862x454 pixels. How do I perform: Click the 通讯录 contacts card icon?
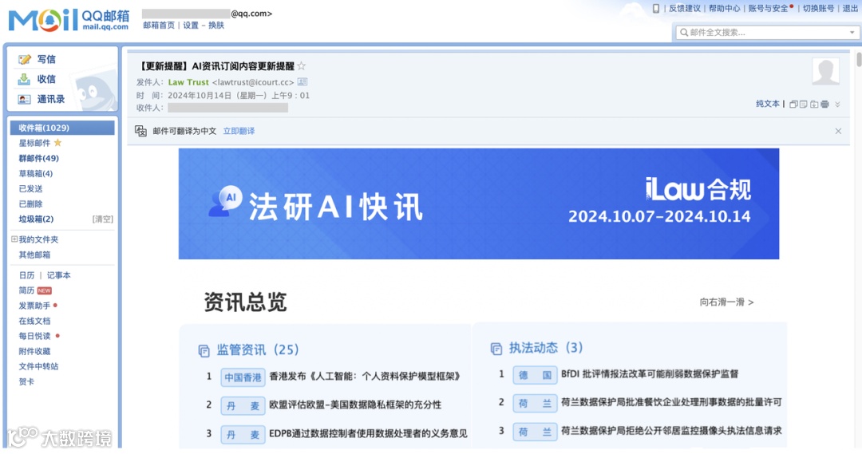click(x=24, y=100)
